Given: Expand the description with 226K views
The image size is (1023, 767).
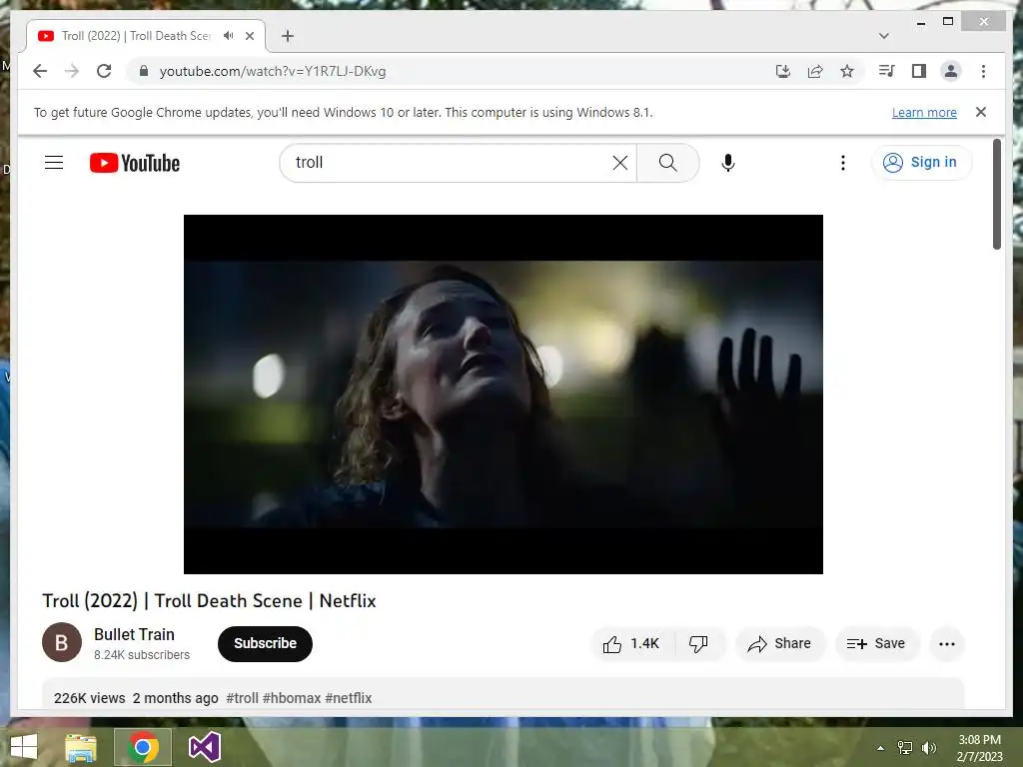Looking at the screenshot, I should coord(504,695).
